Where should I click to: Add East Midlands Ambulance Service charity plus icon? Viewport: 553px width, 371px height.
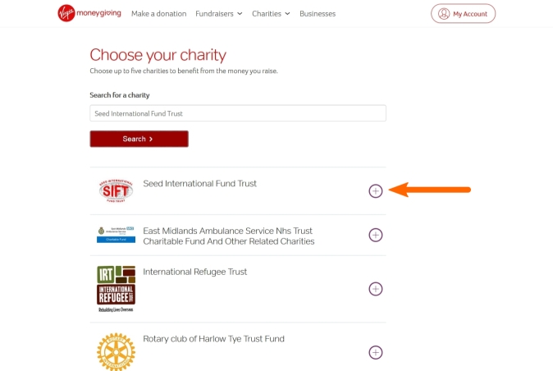click(x=376, y=235)
